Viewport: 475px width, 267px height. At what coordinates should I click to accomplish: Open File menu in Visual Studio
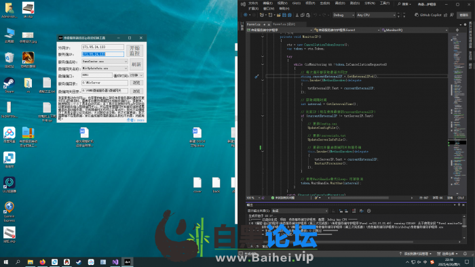coord(253,3)
